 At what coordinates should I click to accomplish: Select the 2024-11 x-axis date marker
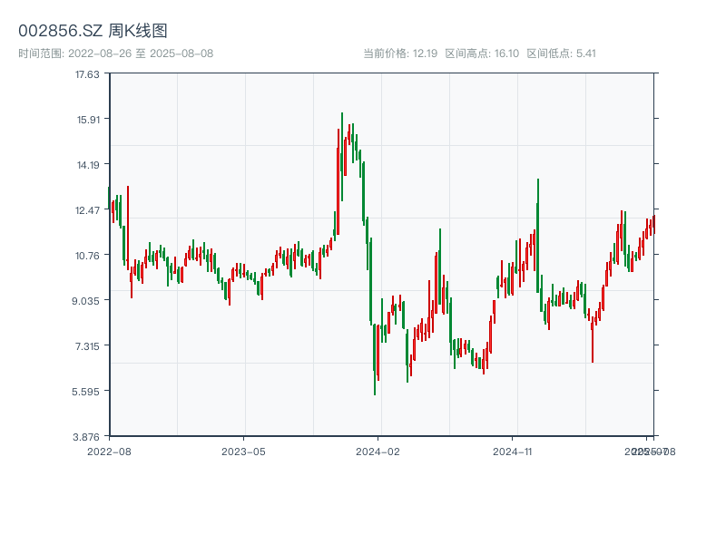click(x=514, y=451)
